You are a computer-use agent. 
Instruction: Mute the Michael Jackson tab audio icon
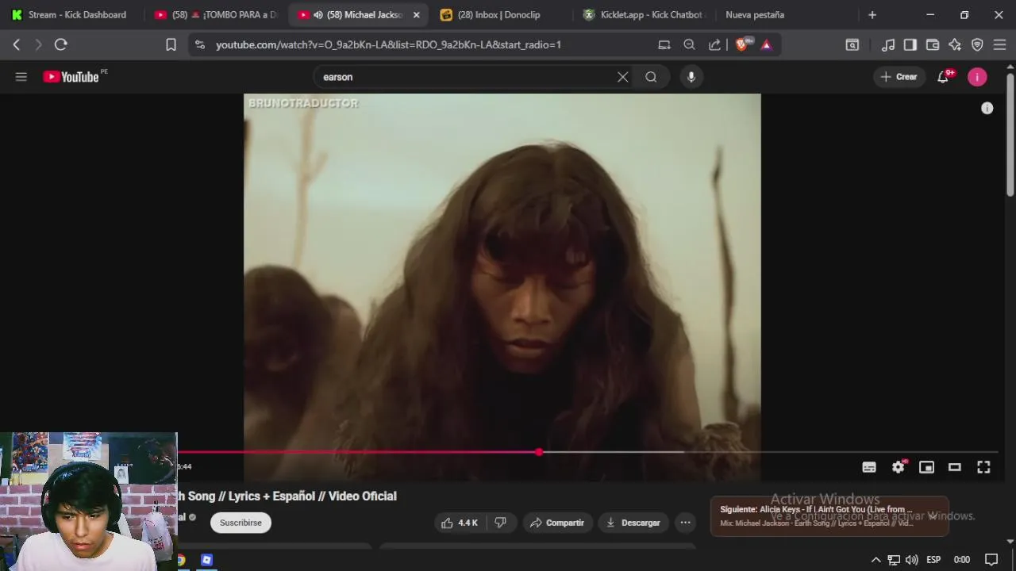click(318, 15)
